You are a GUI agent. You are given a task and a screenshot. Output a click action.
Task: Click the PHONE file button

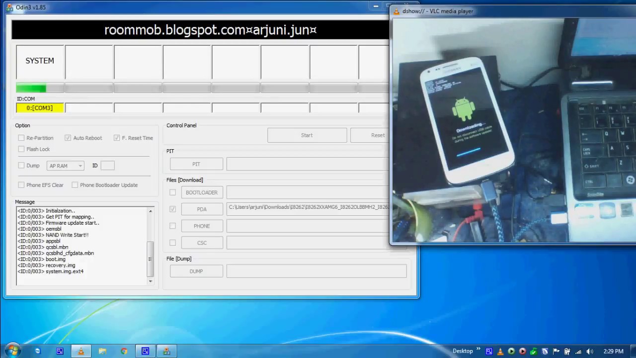(x=202, y=226)
